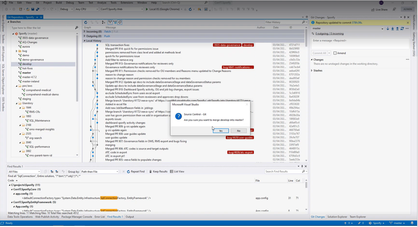Viewport: 418px width, 227px height.
Task: Click the Pull down-arrow icon in Git Changes
Action: point(392,28)
